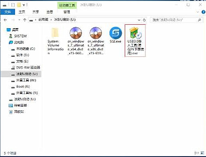Click 冰封U启动 (U:) breadcrumb in address bar
This screenshot has height=157, width=206.
pyautogui.click(x=65, y=20)
